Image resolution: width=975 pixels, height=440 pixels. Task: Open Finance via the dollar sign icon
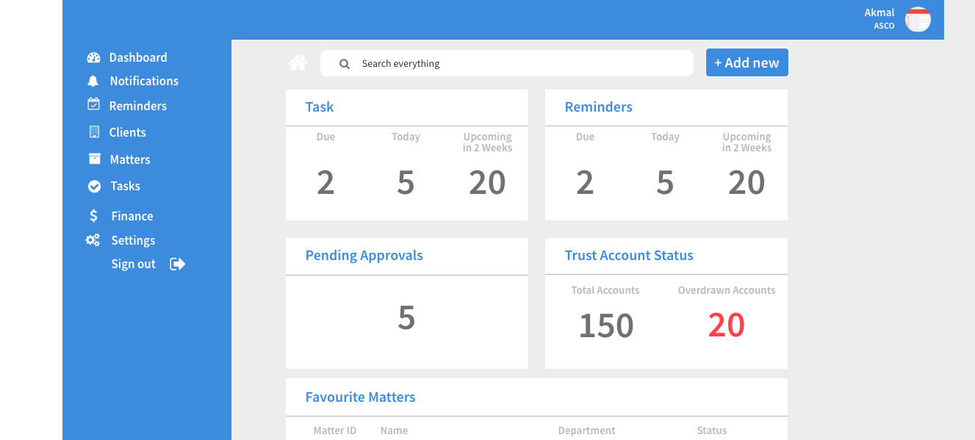tap(93, 216)
